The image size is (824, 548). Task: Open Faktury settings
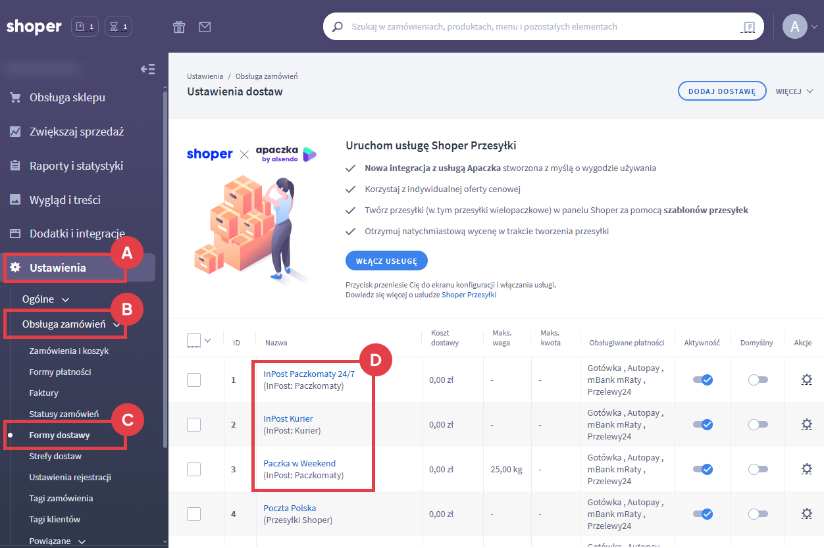tap(43, 393)
